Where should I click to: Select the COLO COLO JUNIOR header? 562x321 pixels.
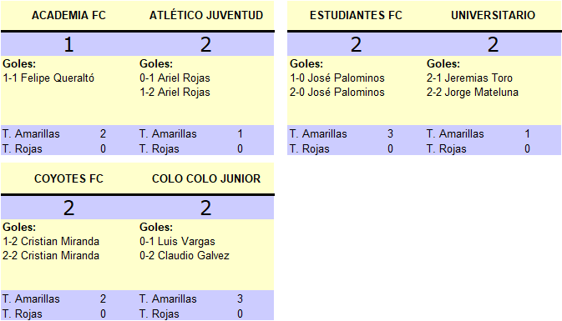[x=206, y=178]
